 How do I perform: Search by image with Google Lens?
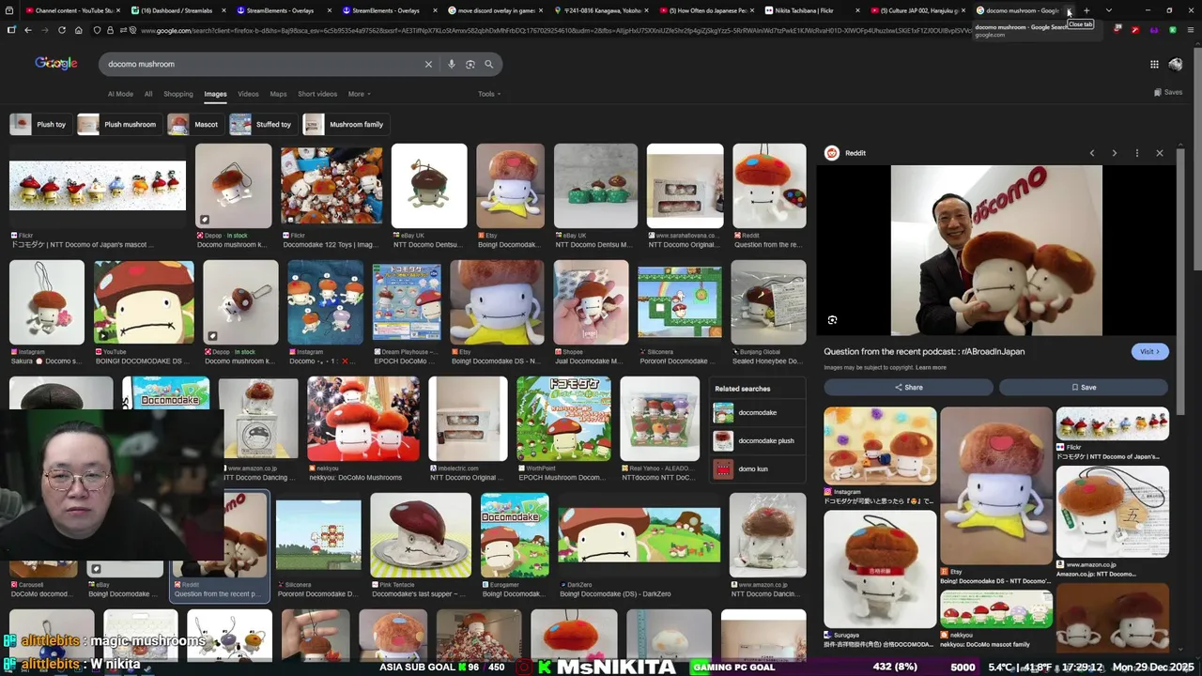[470, 64]
